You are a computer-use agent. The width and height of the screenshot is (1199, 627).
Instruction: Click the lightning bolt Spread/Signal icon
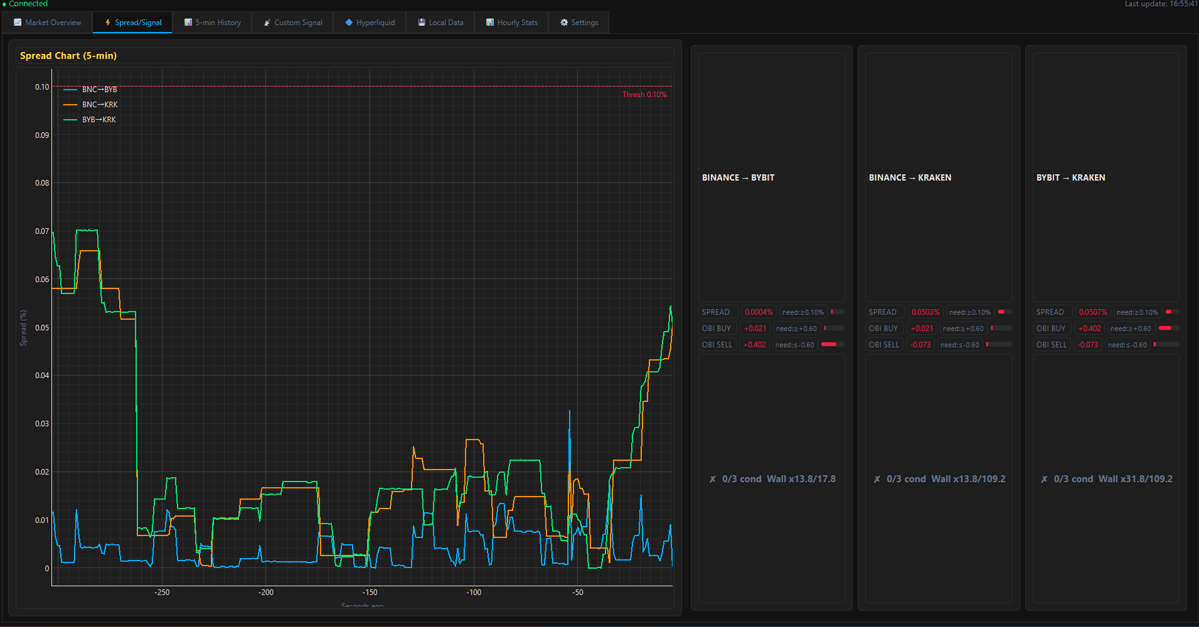click(108, 23)
